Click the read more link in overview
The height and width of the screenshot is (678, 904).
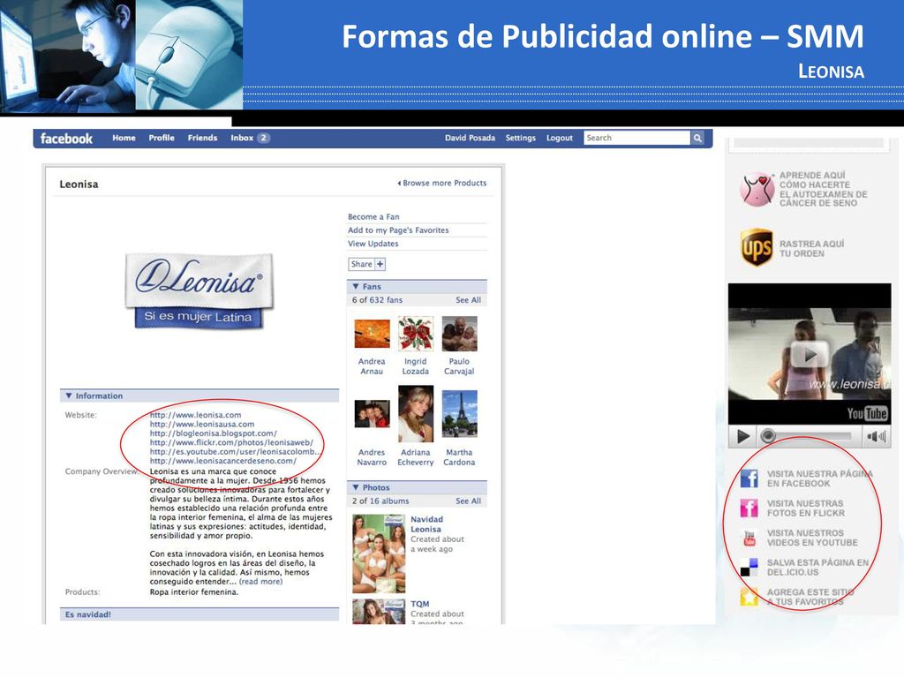point(260,581)
